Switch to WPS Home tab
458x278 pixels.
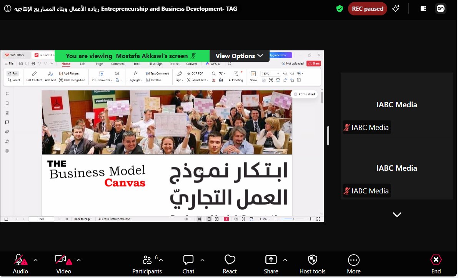[x=66, y=64]
